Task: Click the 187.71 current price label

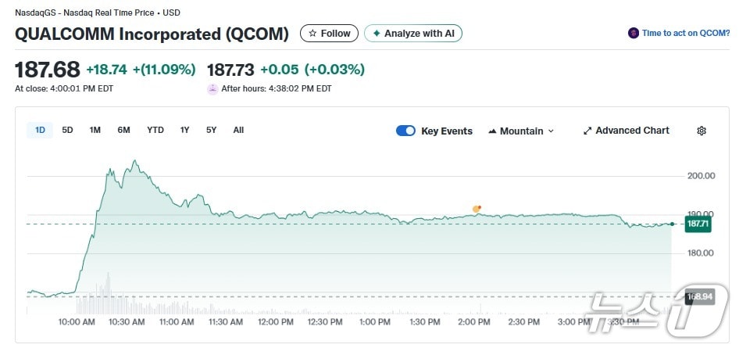Action: pos(697,224)
